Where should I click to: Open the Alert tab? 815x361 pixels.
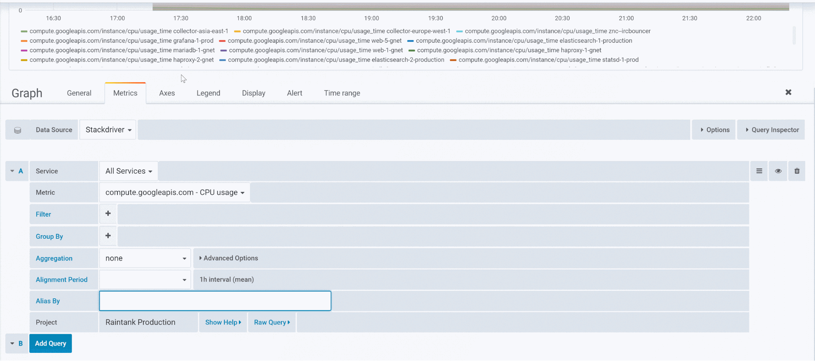[x=294, y=93]
